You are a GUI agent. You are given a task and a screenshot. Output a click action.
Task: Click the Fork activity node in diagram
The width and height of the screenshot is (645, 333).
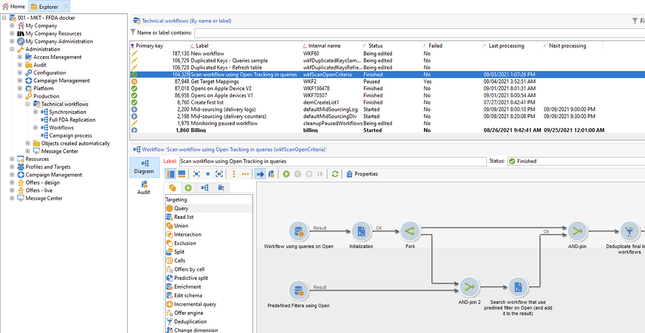[x=410, y=231]
